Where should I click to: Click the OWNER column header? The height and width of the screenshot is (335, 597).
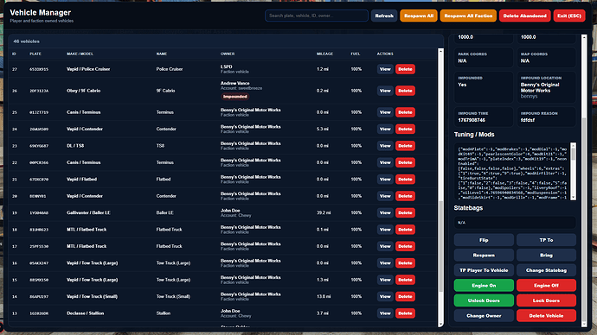tap(228, 54)
